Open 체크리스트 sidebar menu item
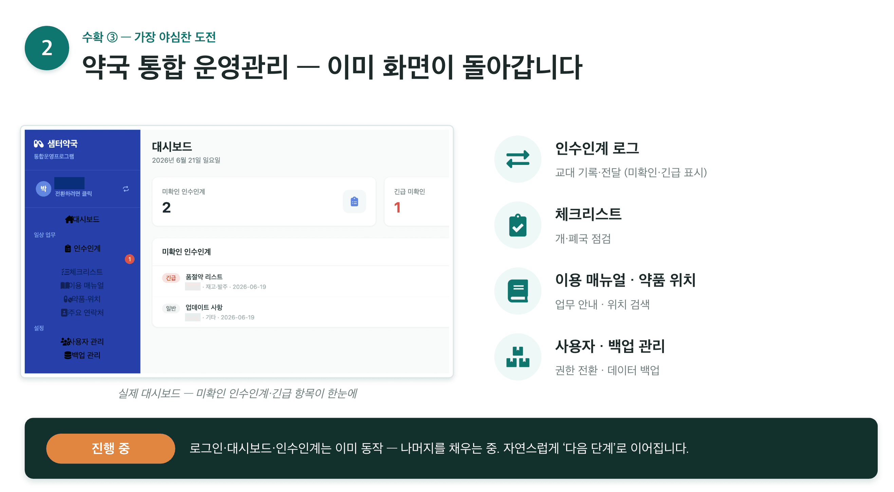 tap(82, 272)
